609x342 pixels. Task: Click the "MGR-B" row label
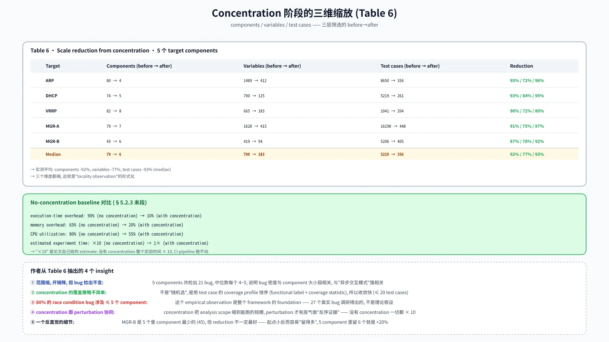[53, 141]
